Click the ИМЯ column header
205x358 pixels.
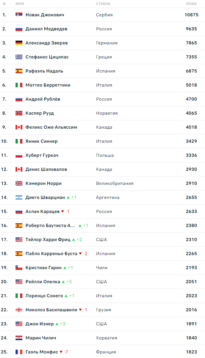(x=20, y=4)
